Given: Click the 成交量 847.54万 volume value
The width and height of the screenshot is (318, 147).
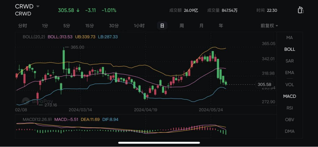Looking at the screenshot, I should (222, 10).
